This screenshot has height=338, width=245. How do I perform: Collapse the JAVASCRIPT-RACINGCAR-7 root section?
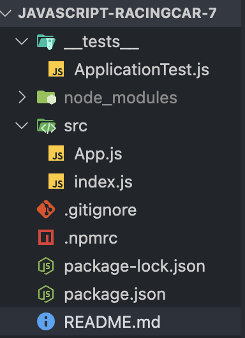click(6, 13)
